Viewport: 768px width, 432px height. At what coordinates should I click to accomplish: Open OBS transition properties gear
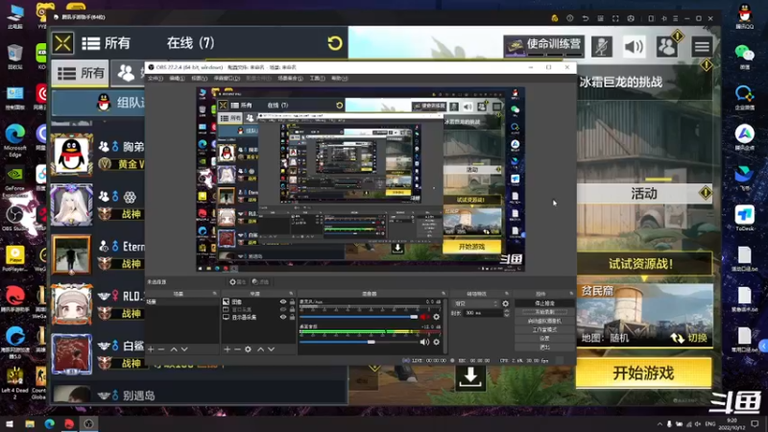pyautogui.click(x=506, y=303)
